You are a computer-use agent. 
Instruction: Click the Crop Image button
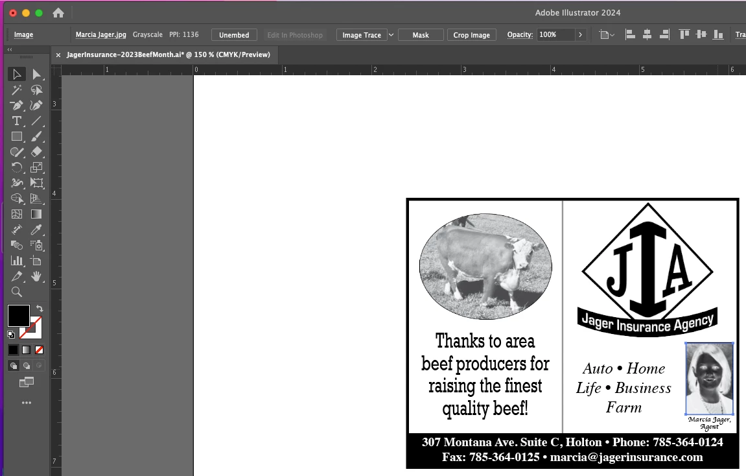tap(471, 35)
